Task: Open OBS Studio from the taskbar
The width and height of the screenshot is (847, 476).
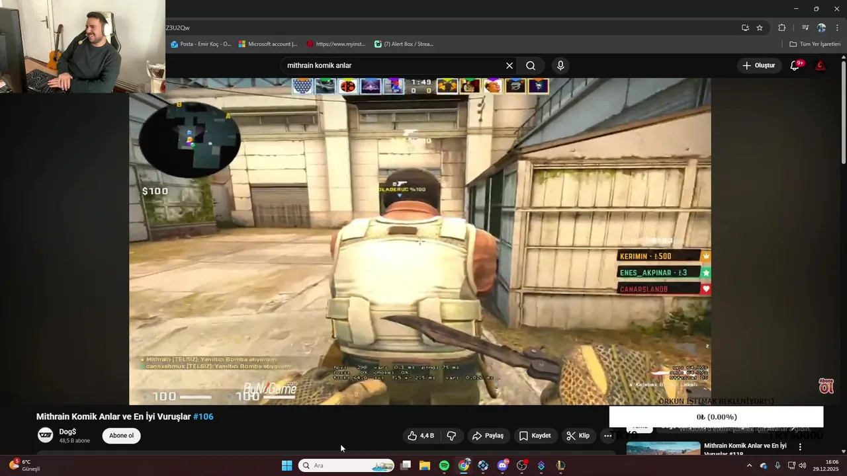Action: tap(522, 465)
